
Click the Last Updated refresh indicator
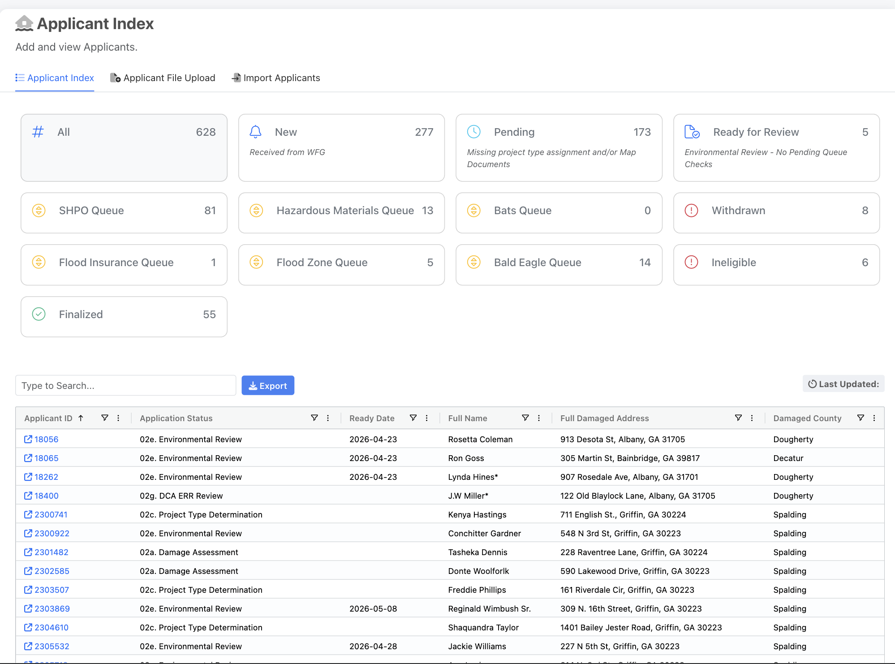[843, 384]
